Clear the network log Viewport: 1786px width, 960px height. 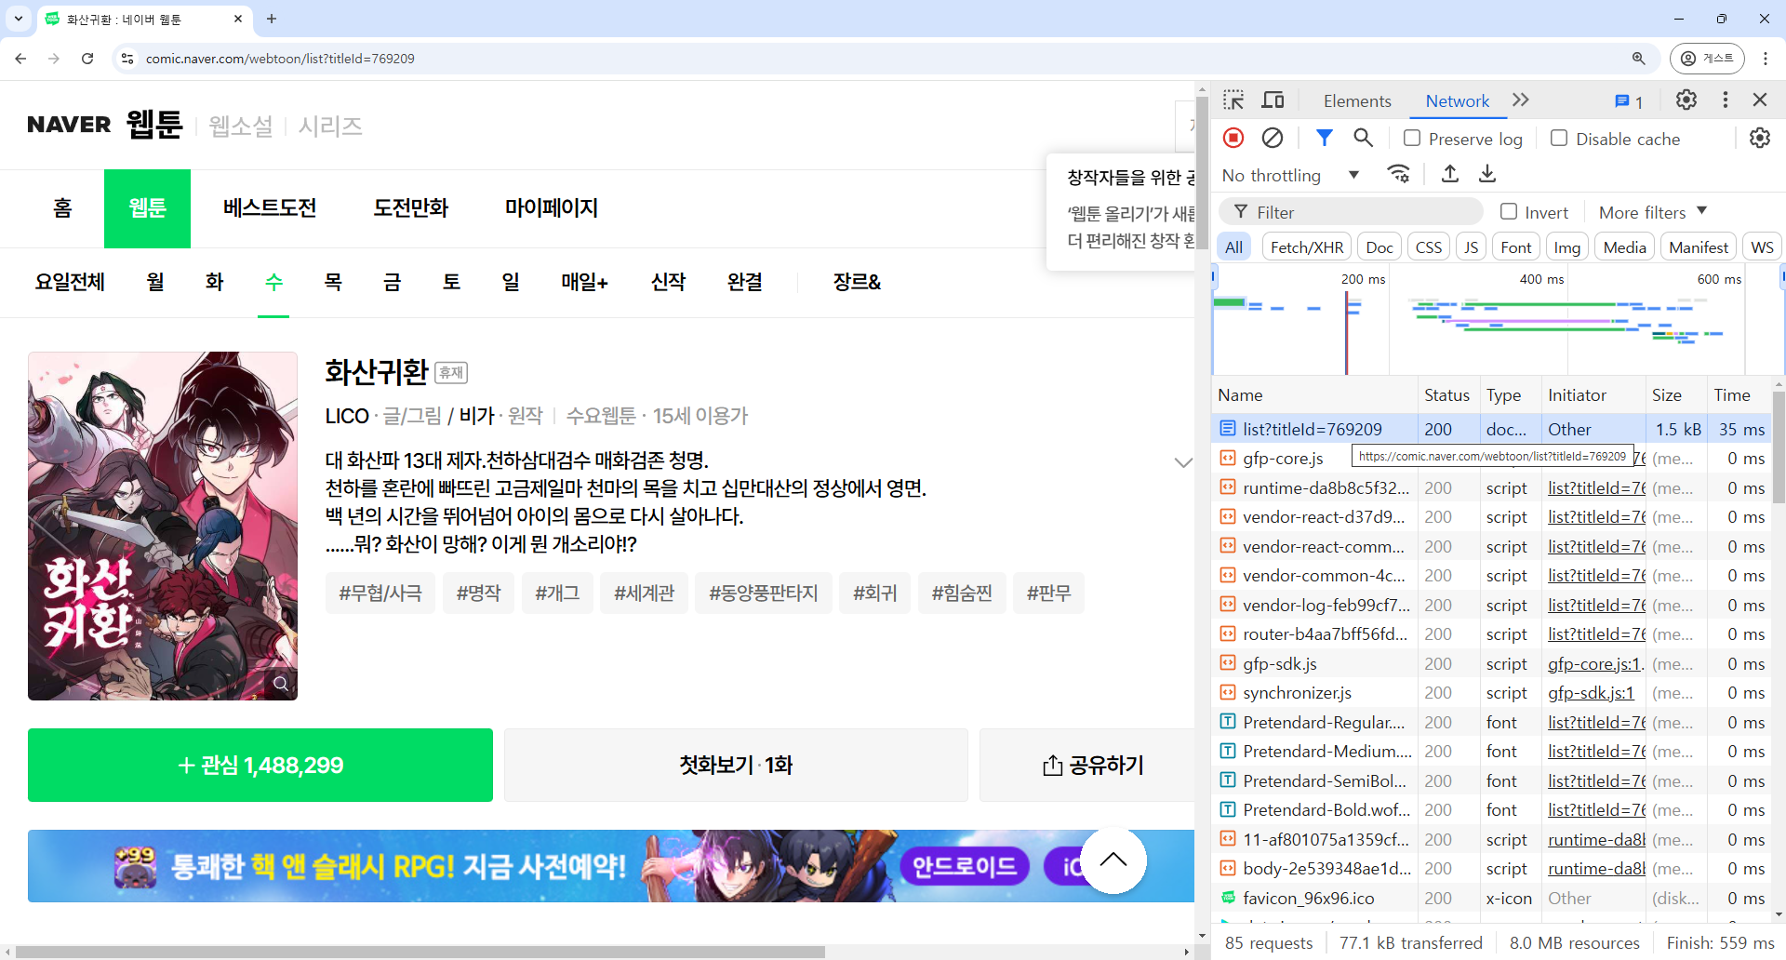1272,138
